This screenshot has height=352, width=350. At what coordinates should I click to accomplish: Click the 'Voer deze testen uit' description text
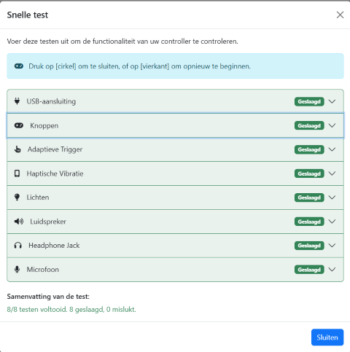coord(122,42)
